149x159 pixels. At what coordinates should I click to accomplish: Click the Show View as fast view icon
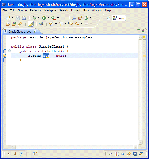(x=35, y=153)
